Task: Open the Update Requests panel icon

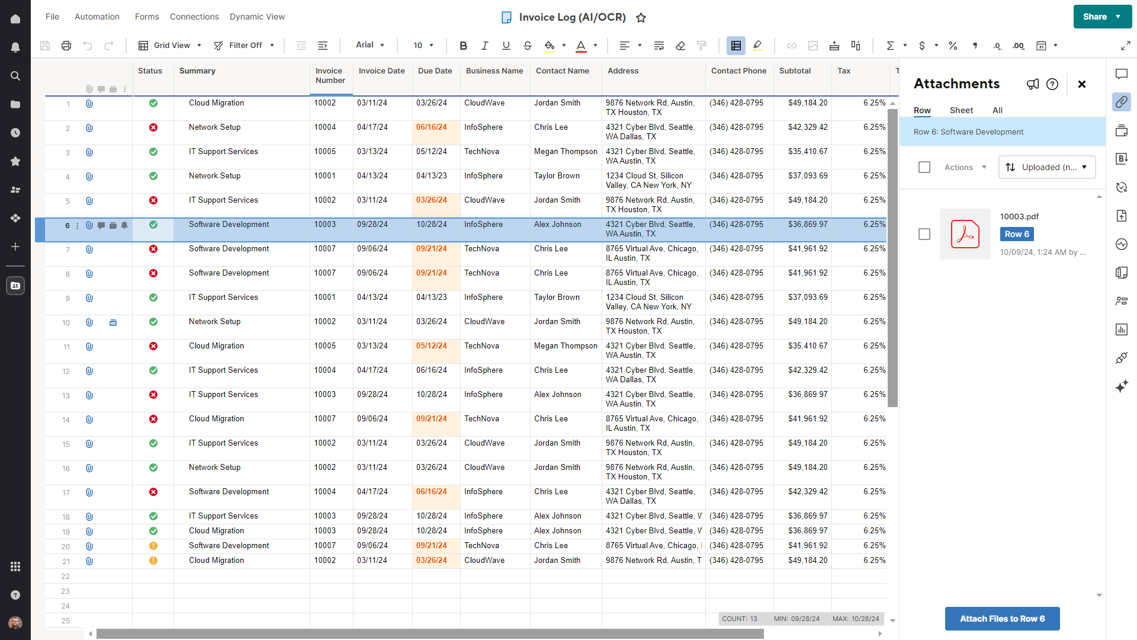Action: pos(1122,187)
